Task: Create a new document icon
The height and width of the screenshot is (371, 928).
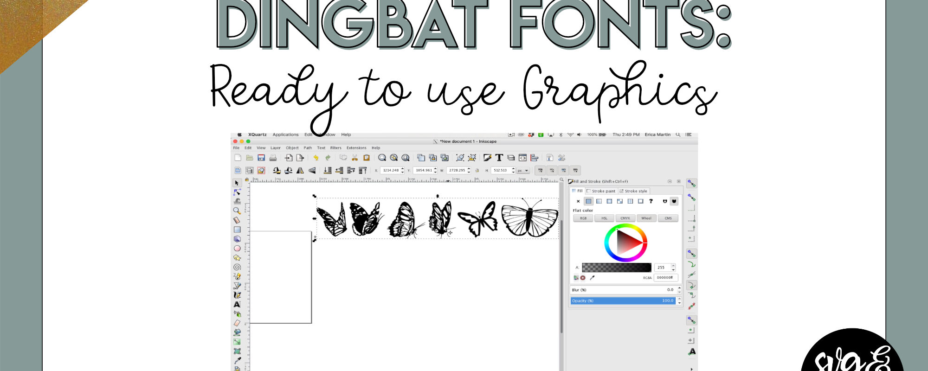Action: 238,158
